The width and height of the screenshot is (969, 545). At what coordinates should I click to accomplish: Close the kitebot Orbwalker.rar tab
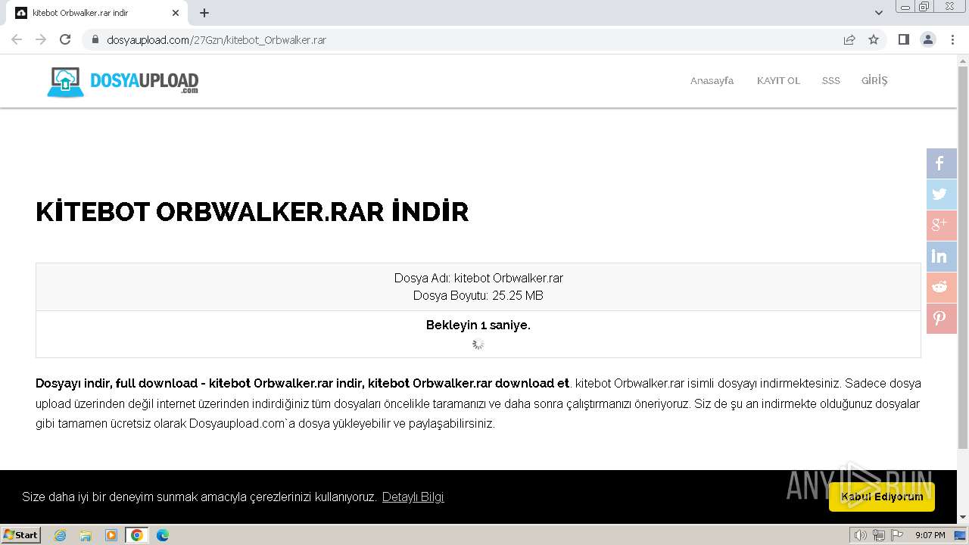tap(176, 13)
